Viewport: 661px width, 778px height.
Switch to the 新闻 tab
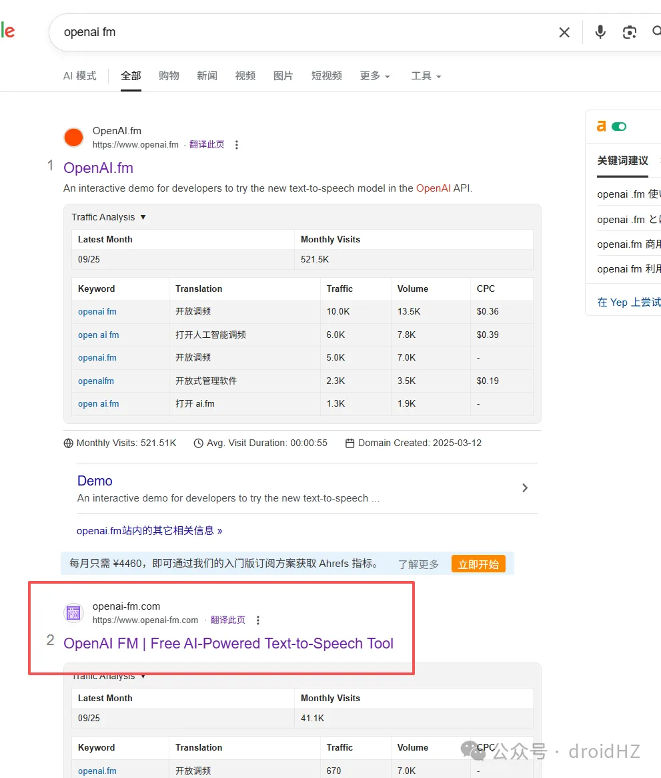tap(207, 76)
